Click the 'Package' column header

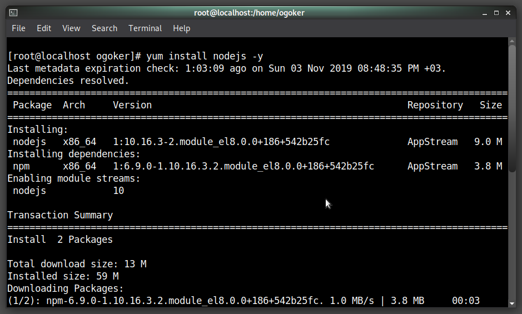click(x=32, y=105)
